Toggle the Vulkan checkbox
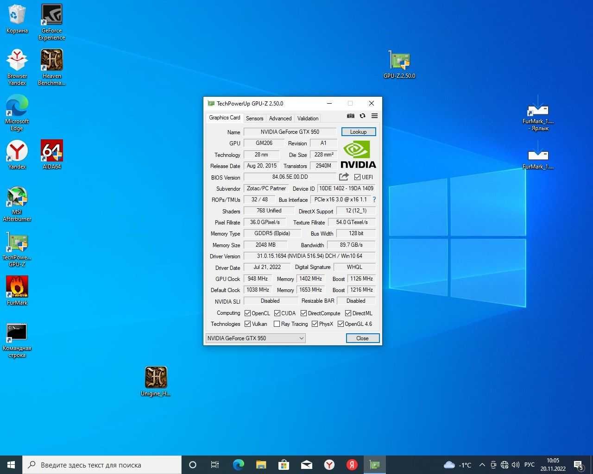The image size is (593, 474). pos(247,324)
